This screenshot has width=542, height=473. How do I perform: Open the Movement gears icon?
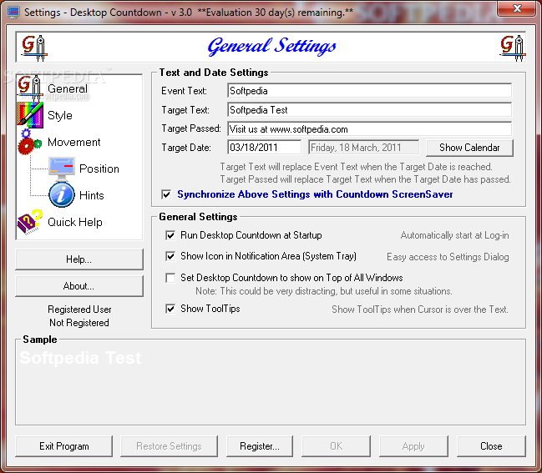coord(30,142)
